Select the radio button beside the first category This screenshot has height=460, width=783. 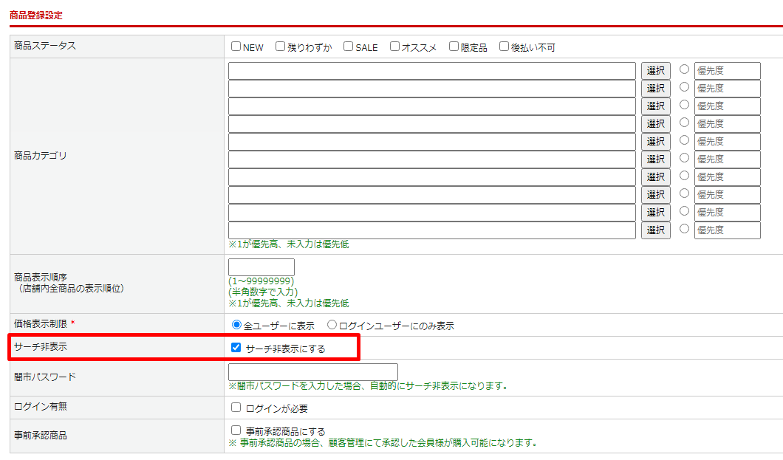(684, 70)
